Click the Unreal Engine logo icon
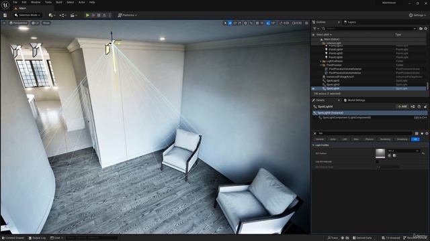Screen dimensions: 430x241 5,5
